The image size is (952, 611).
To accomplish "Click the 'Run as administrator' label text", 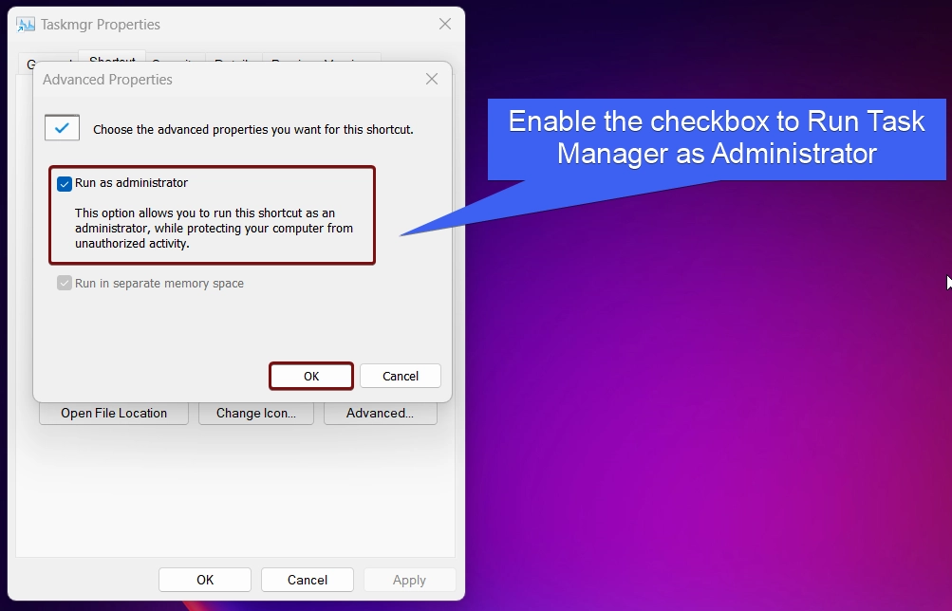I will point(131,183).
